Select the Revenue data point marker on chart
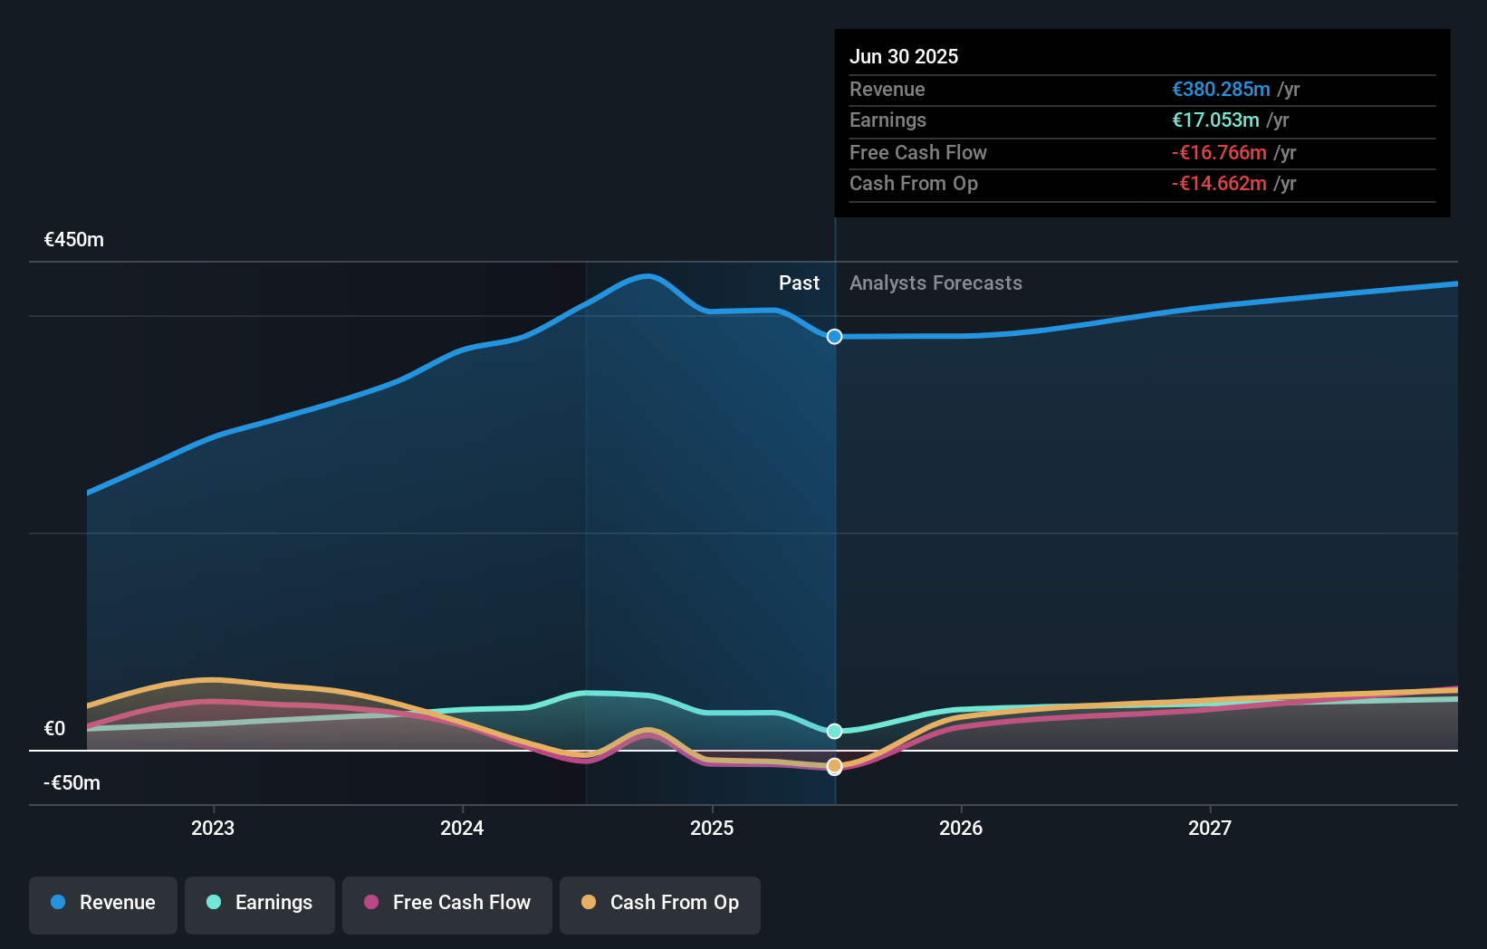 [x=833, y=336]
